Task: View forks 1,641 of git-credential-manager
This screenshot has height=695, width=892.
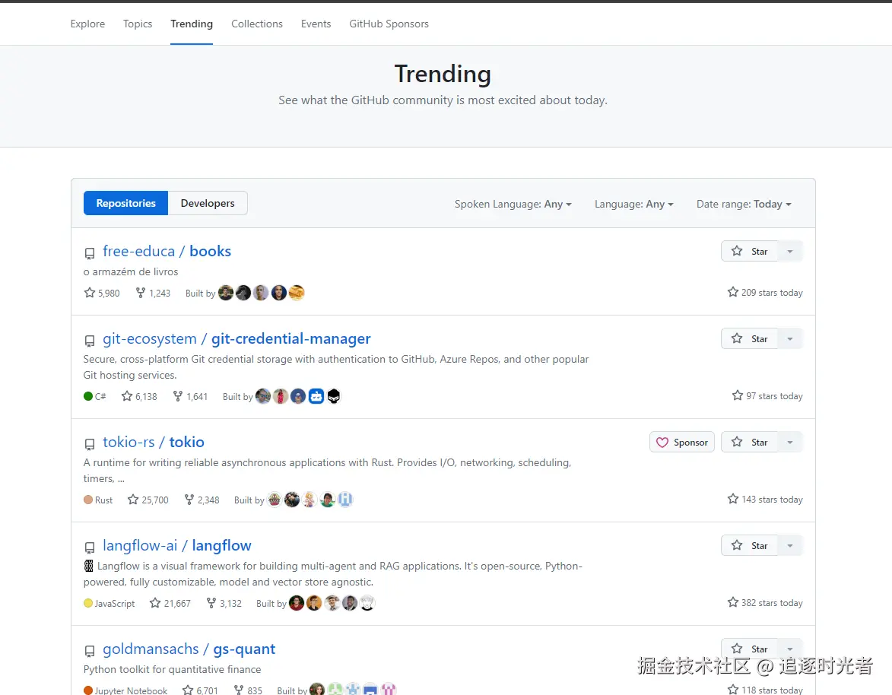Action: (x=190, y=396)
